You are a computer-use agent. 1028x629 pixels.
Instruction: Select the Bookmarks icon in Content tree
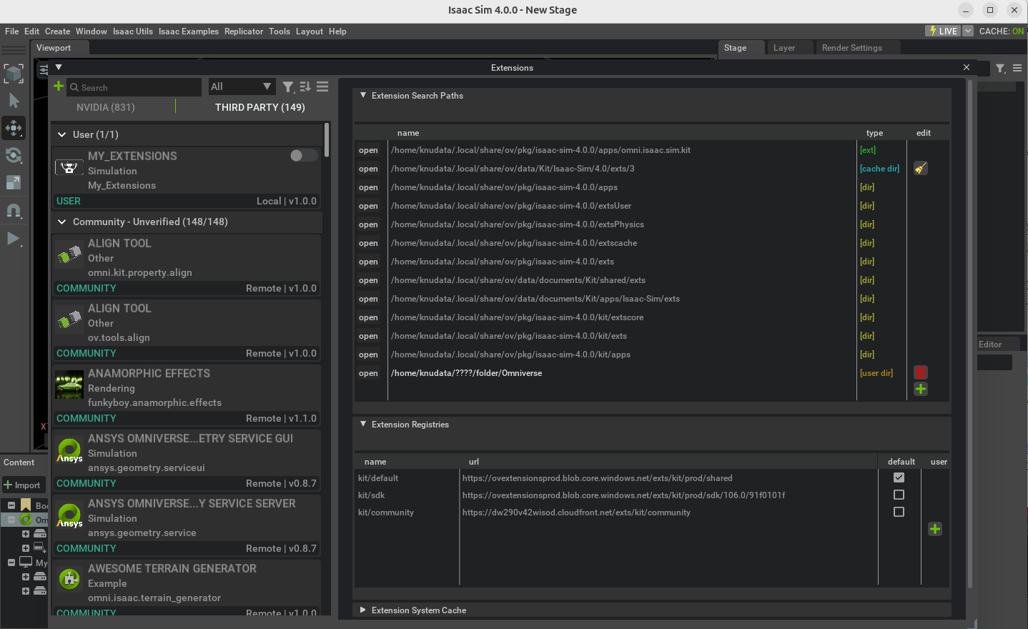26,505
